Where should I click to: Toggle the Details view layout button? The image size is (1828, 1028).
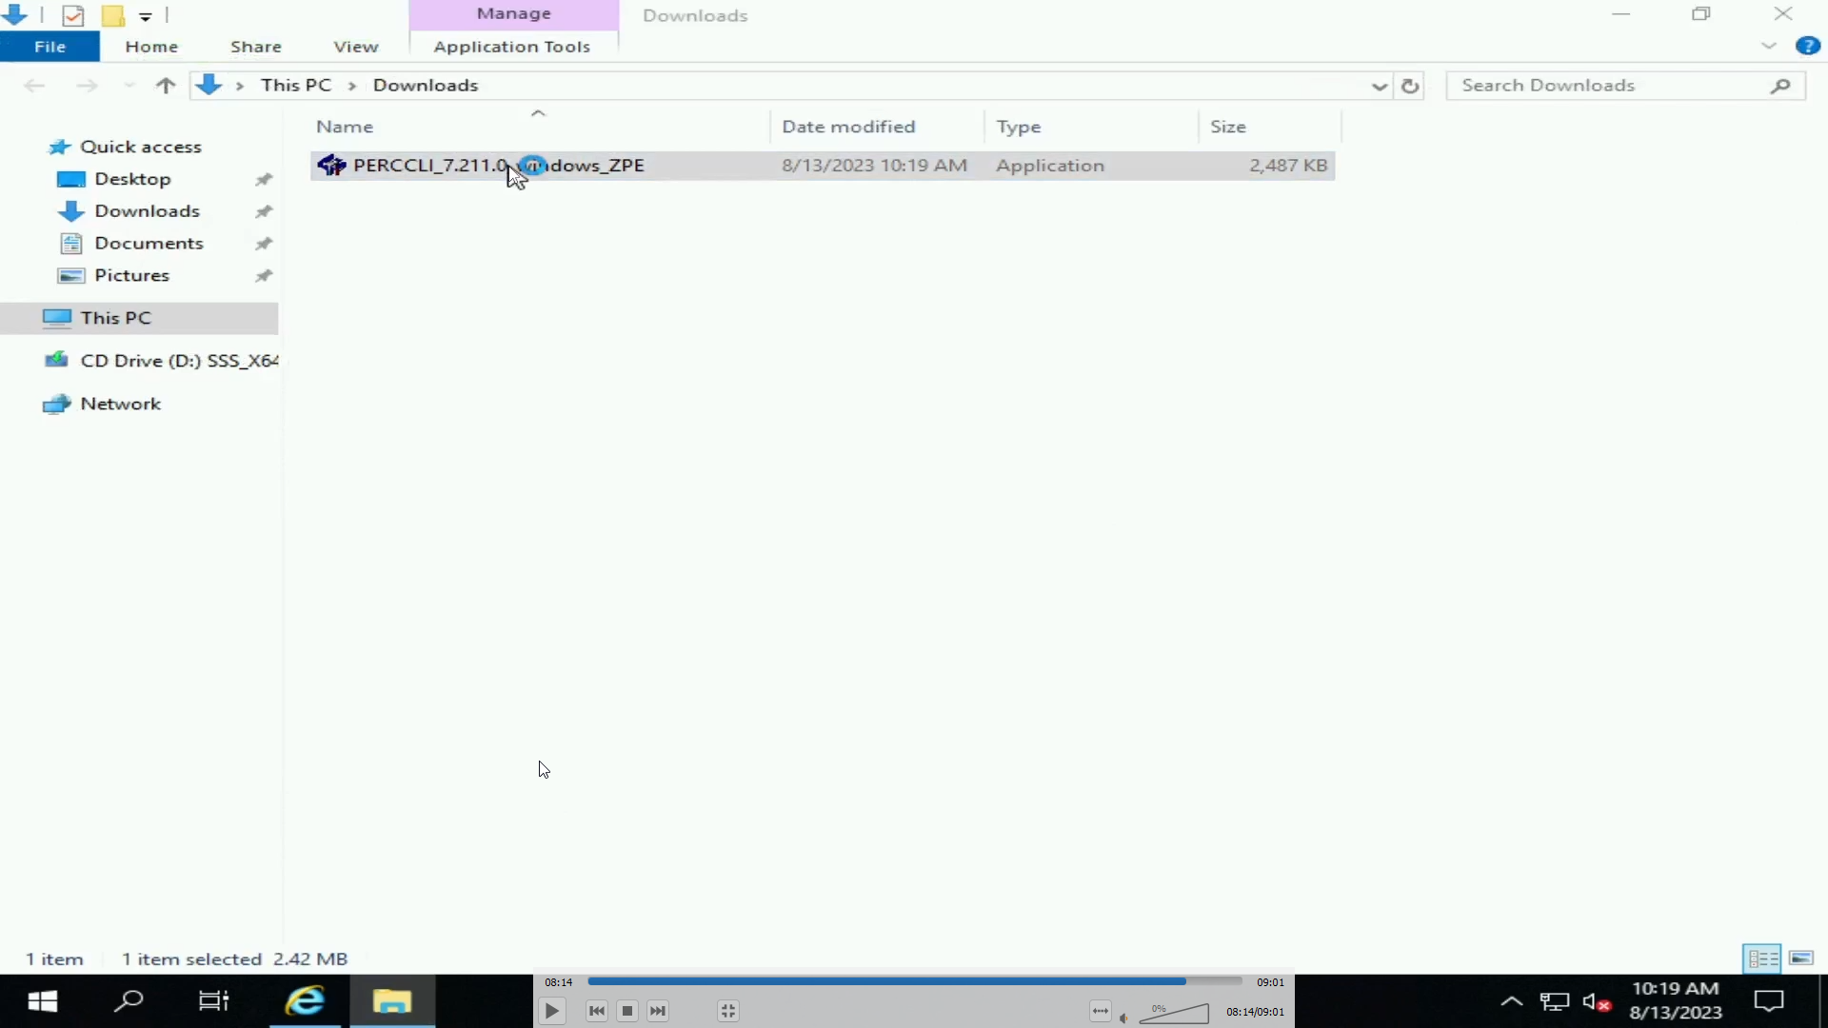1761,958
